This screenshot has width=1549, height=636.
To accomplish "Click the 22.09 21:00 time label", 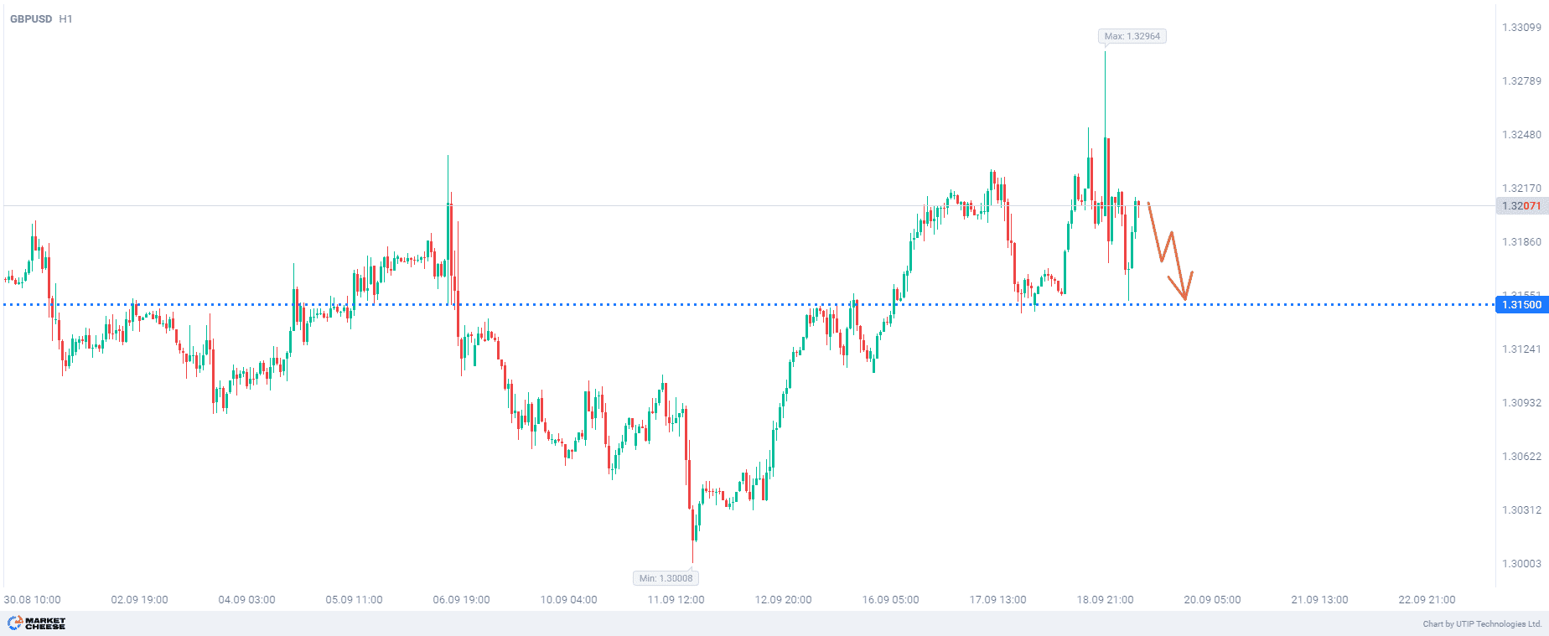I will [1427, 600].
